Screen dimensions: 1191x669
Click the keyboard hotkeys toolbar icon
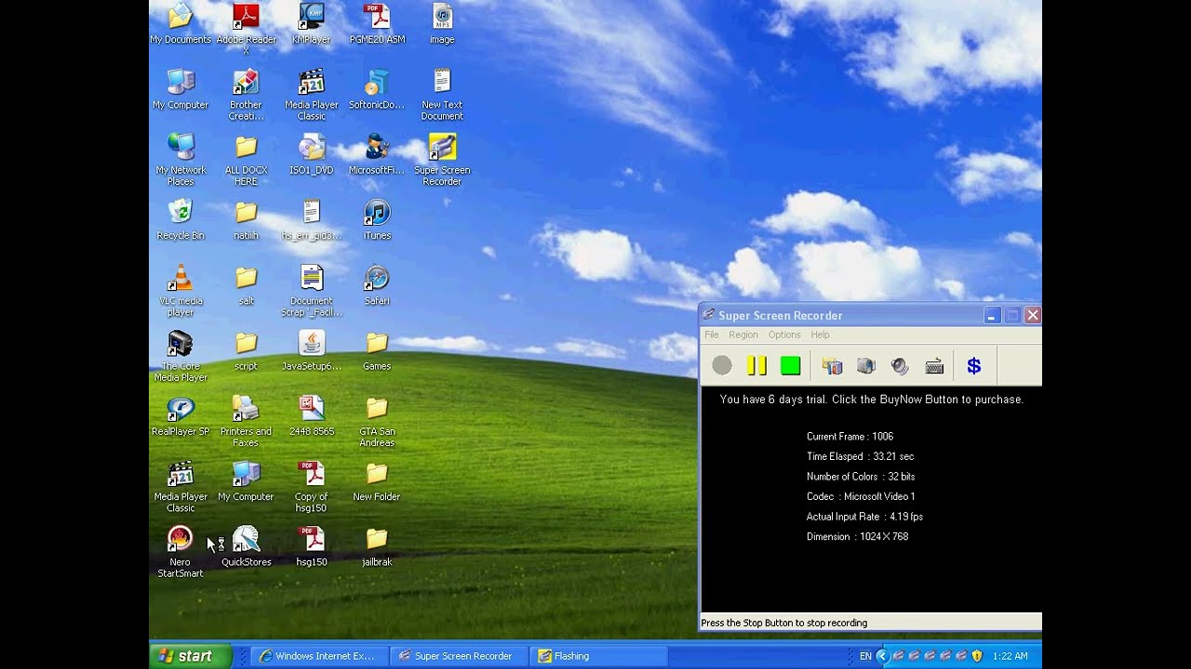[935, 366]
